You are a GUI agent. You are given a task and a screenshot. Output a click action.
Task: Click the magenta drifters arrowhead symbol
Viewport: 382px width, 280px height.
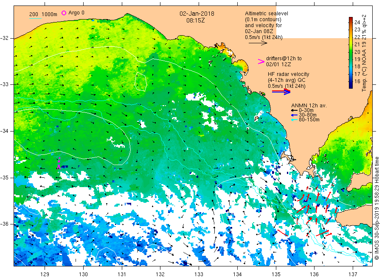[x=261, y=62]
